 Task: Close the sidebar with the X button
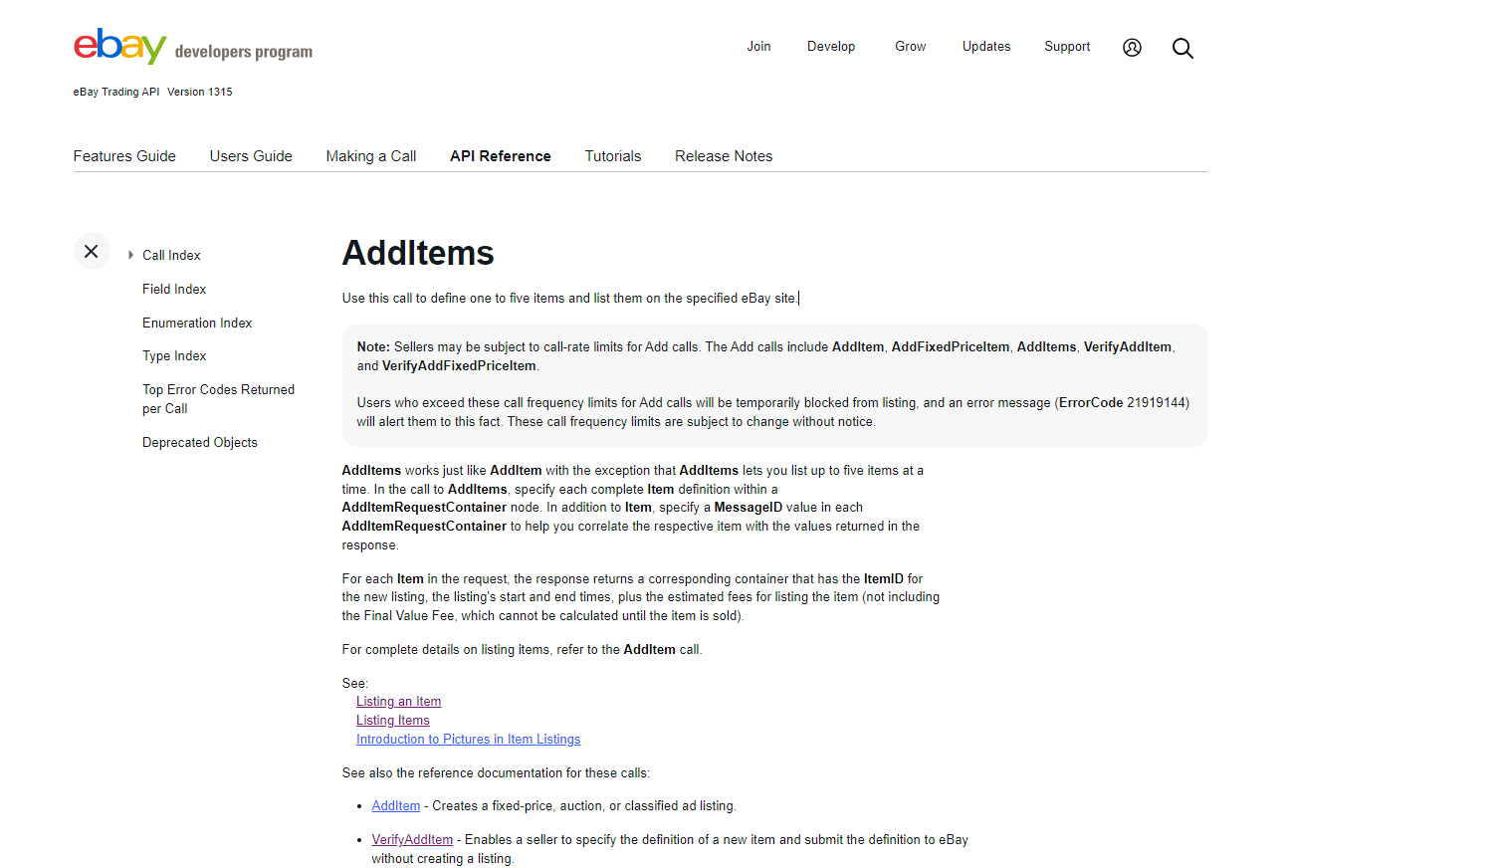[x=91, y=251]
